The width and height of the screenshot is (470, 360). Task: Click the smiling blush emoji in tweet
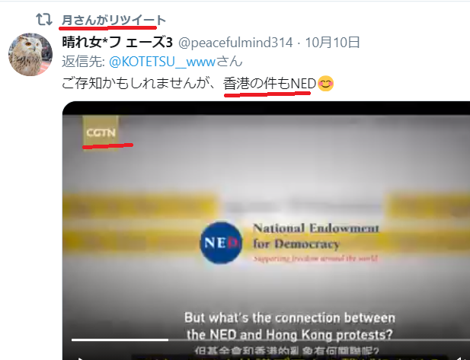click(x=325, y=84)
